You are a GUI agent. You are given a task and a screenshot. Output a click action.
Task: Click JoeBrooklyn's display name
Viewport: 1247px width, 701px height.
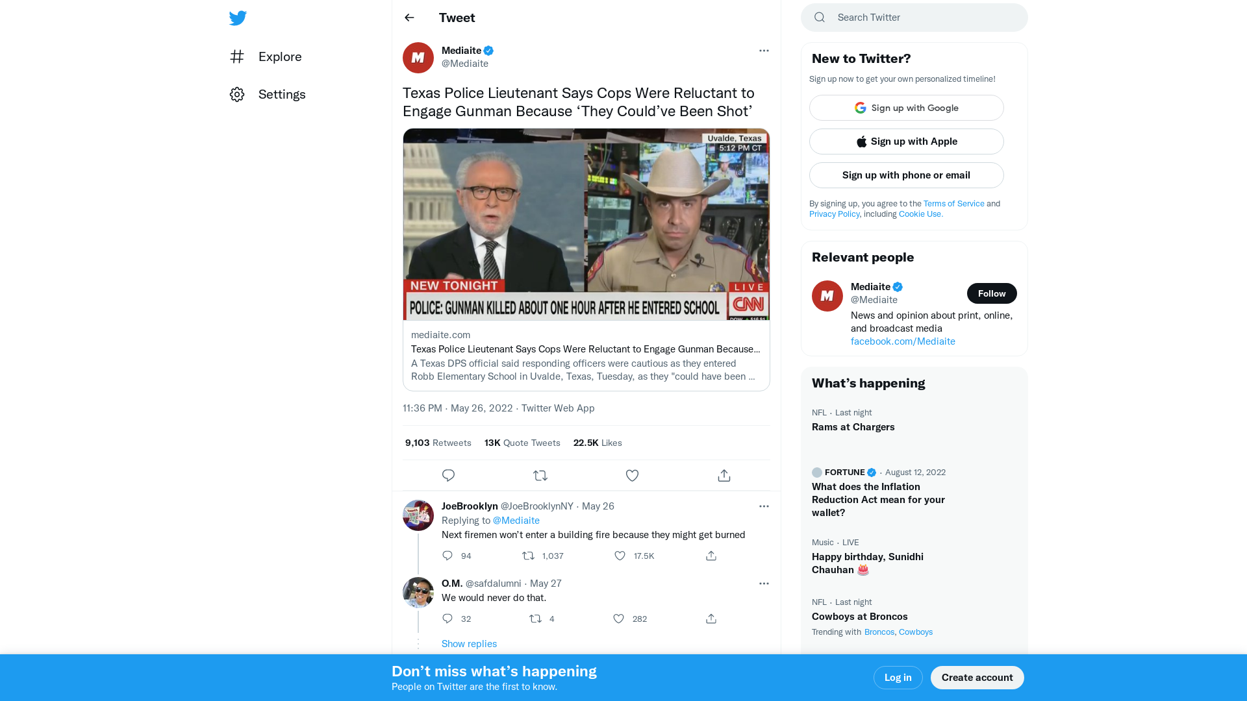click(470, 506)
